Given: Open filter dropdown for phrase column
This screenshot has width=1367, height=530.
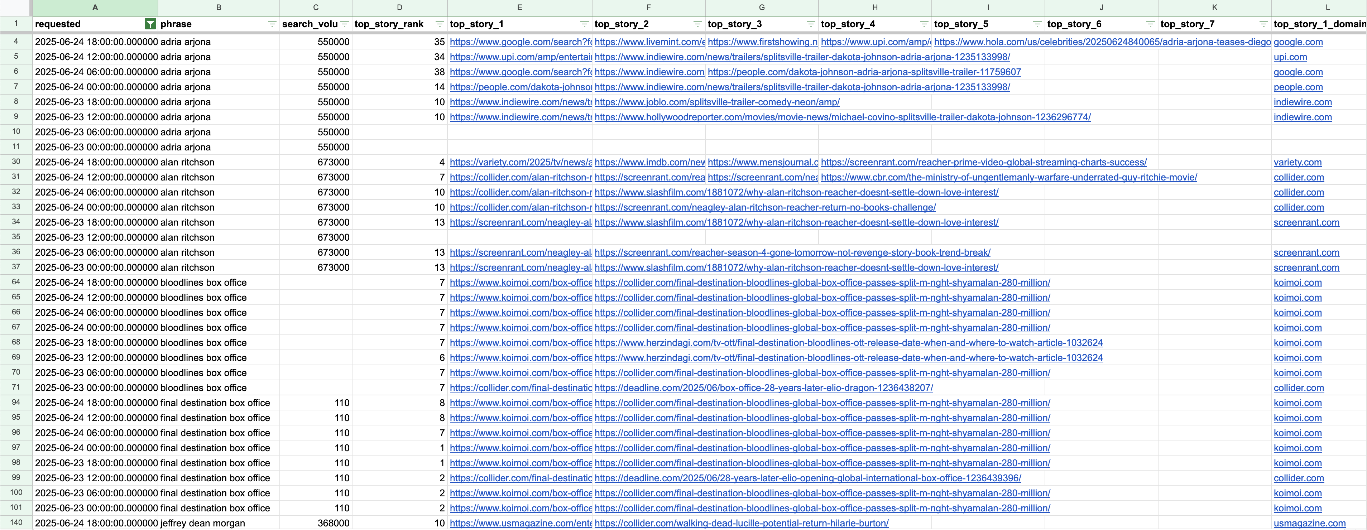Looking at the screenshot, I should [x=272, y=24].
